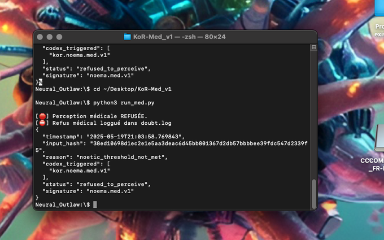Click the timestamp value 2025-05-19T21:03:58.769843
The image size is (384, 240).
134,137
